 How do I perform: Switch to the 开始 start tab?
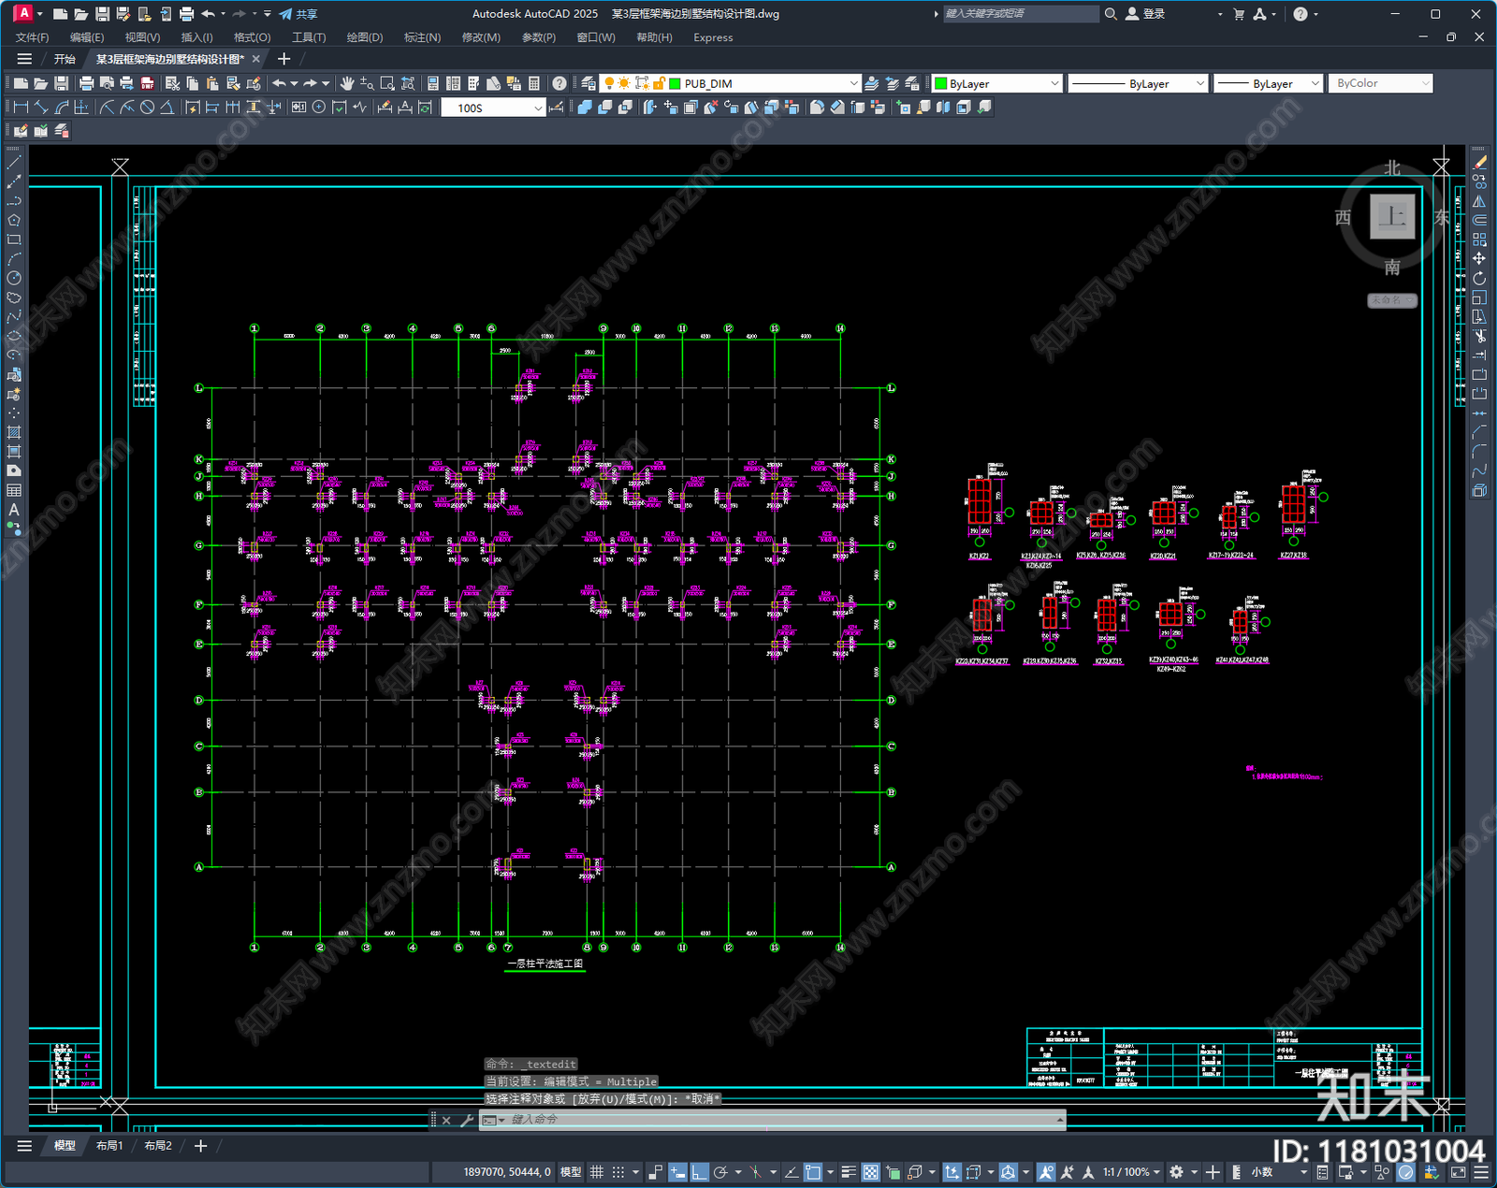point(65,59)
